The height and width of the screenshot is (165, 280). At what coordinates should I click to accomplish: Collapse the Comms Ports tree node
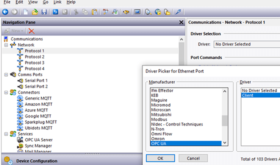[x=6, y=75]
